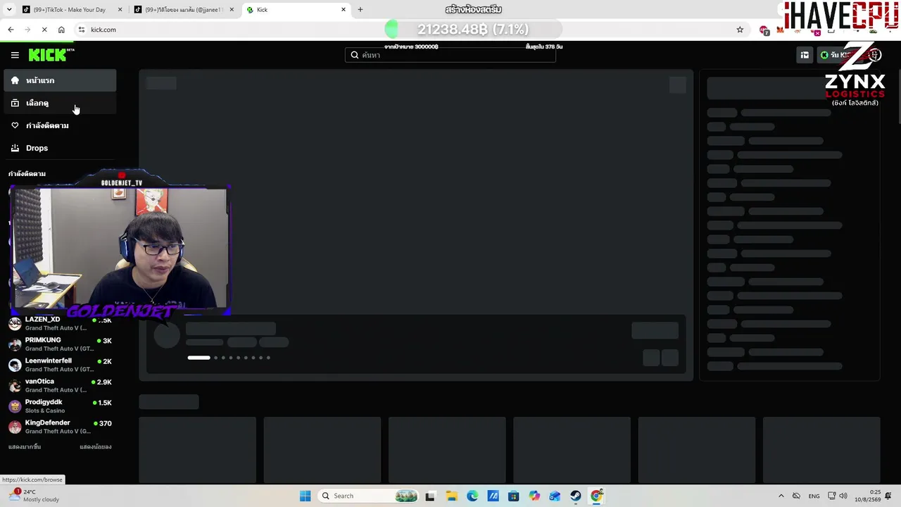Click แสดงมากขึ้น to show more channels
901x507 pixels.
pos(25,446)
